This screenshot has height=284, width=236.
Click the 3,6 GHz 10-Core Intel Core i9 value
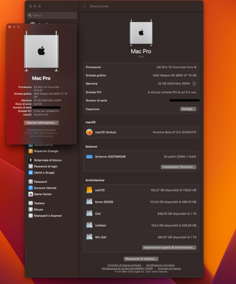pos(176,67)
